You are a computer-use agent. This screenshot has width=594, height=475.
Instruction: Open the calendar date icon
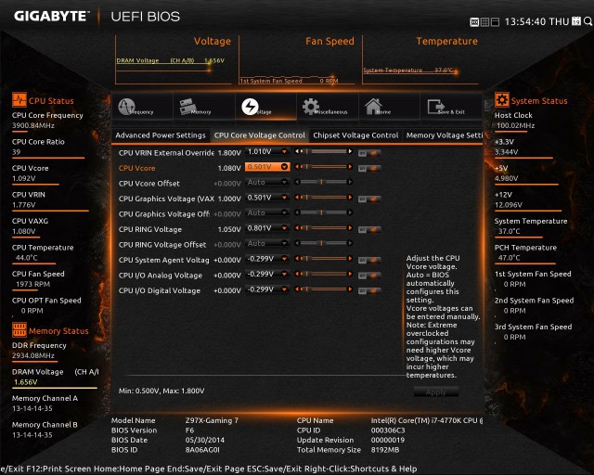[576, 21]
